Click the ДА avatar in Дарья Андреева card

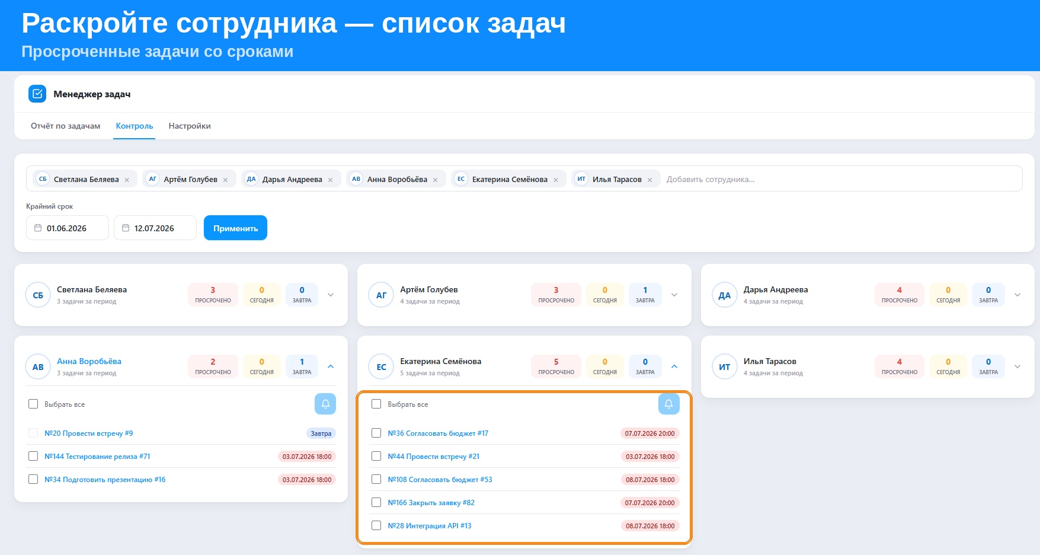pos(724,295)
